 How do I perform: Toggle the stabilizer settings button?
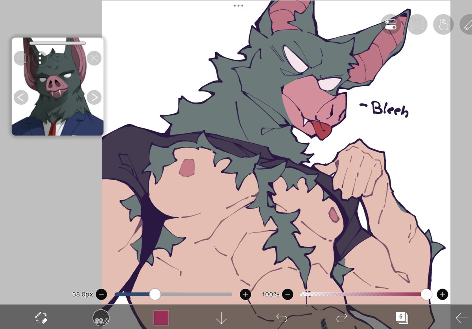click(391, 25)
